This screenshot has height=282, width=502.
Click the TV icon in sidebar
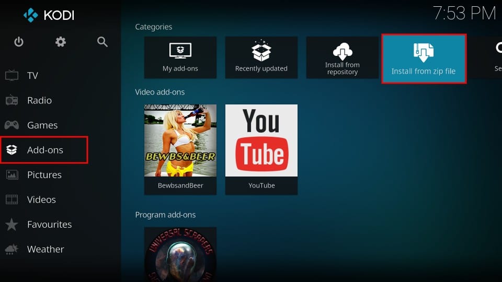pyautogui.click(x=12, y=75)
